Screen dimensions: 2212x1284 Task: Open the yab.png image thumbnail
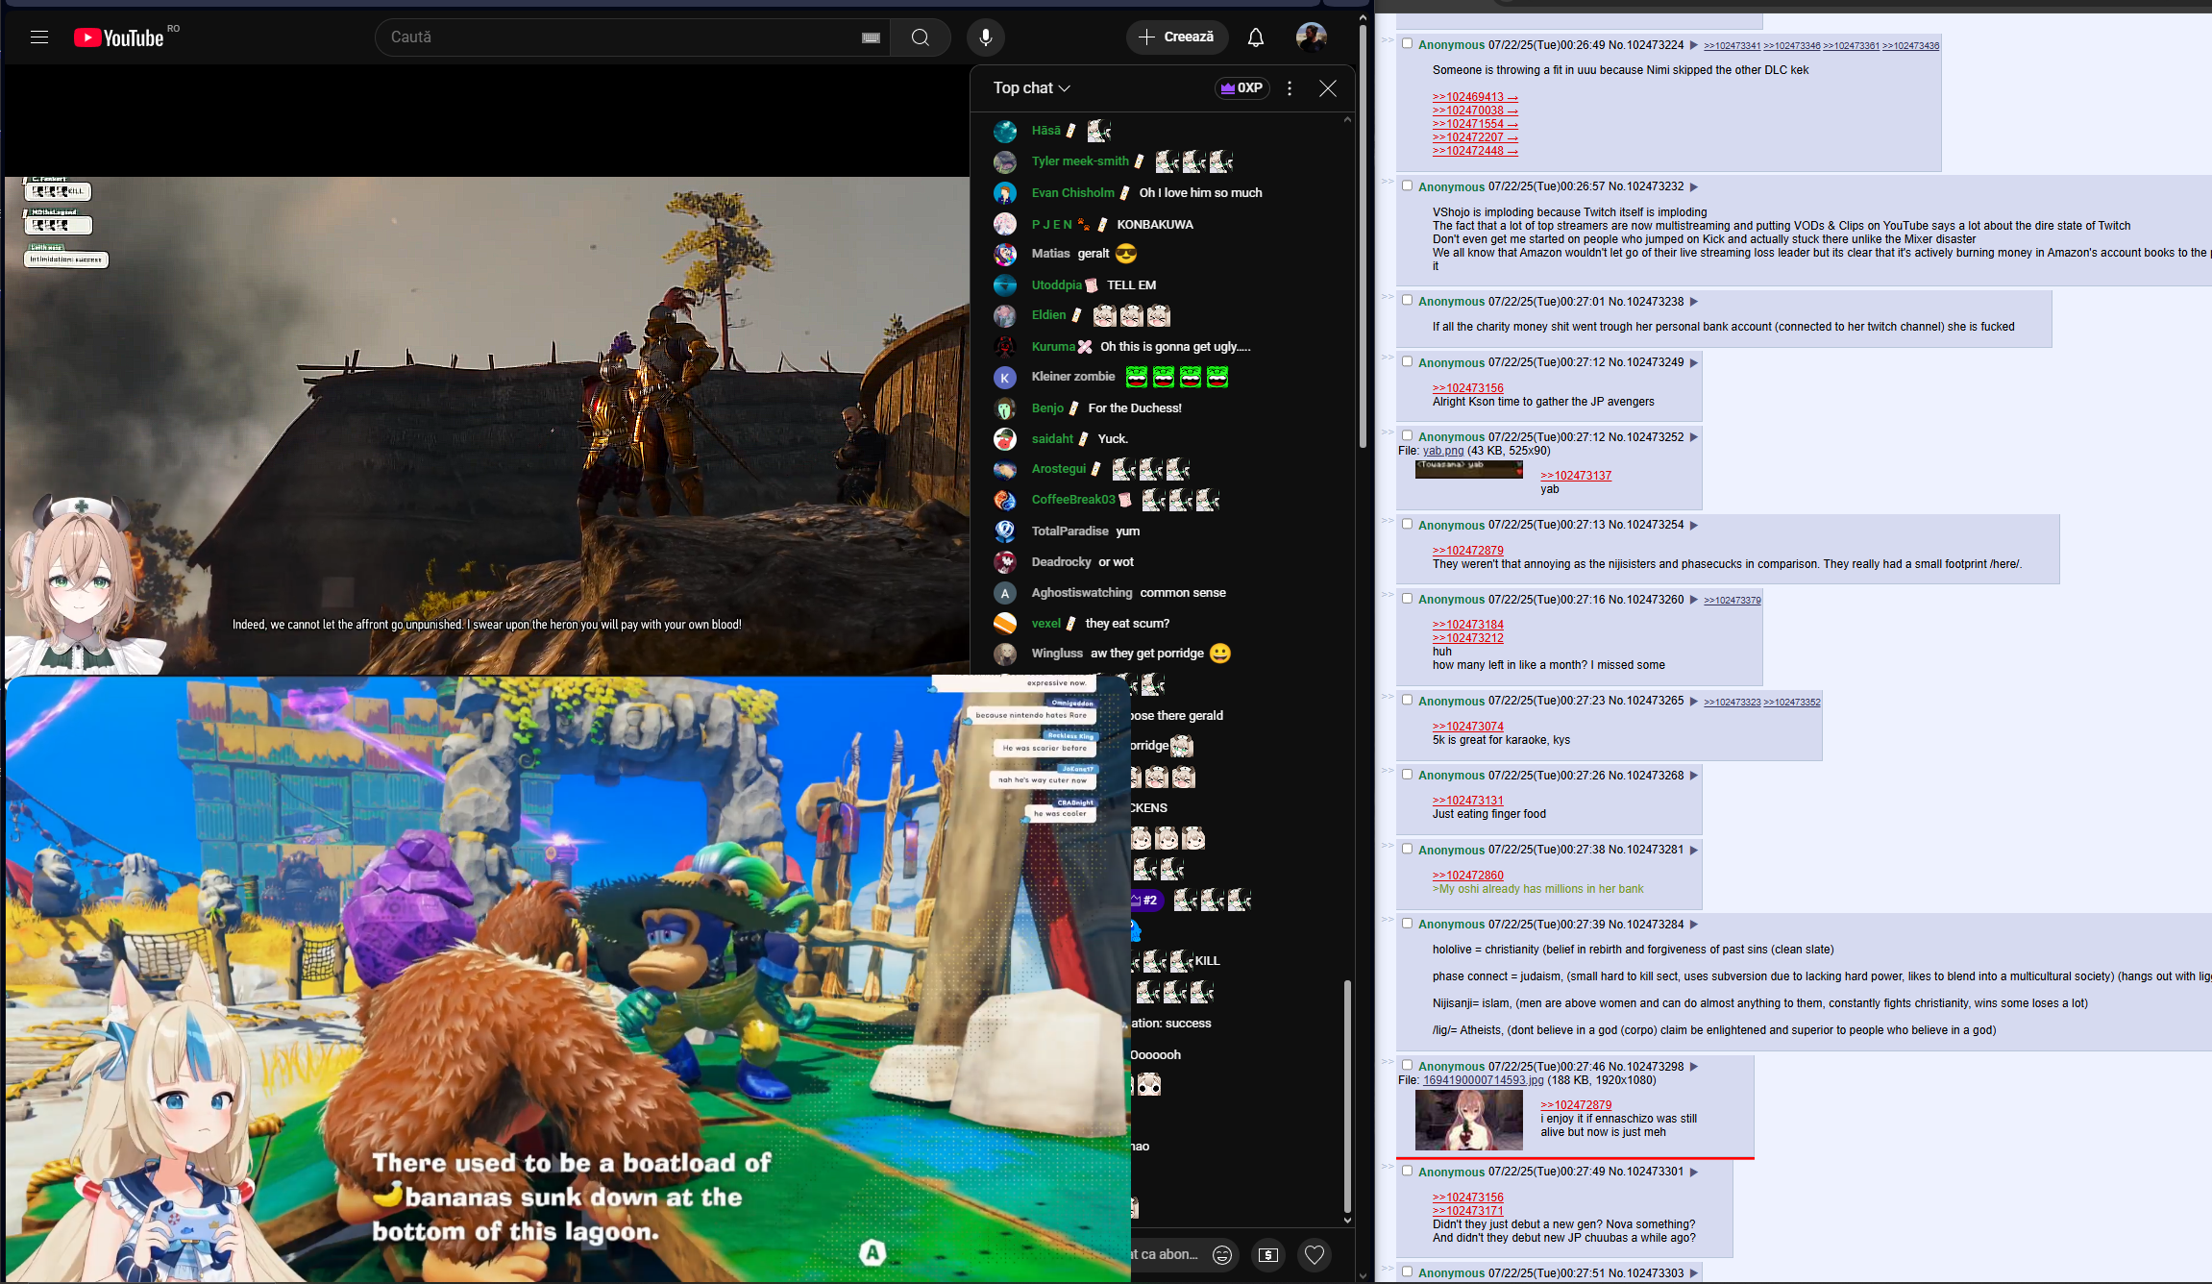point(1469,469)
